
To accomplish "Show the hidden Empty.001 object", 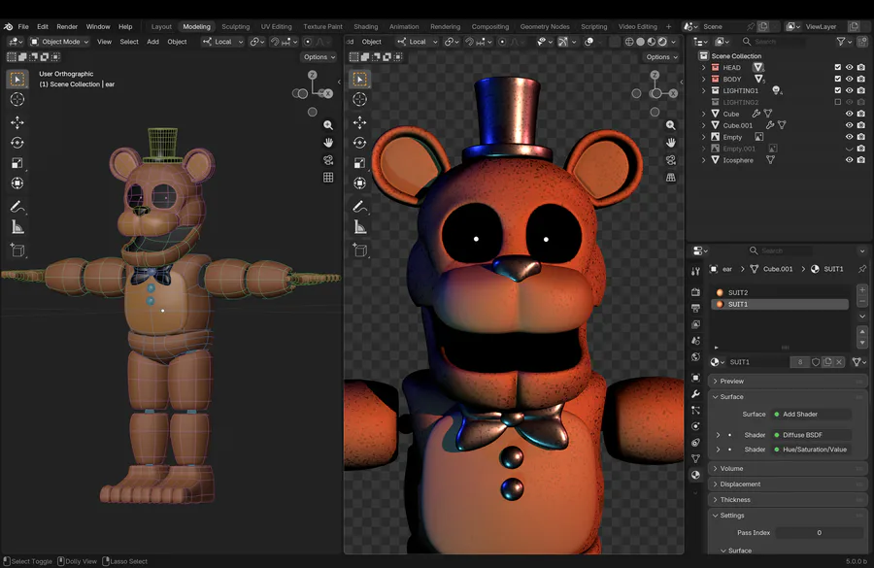I will pyautogui.click(x=850, y=149).
